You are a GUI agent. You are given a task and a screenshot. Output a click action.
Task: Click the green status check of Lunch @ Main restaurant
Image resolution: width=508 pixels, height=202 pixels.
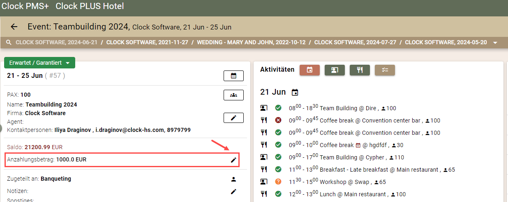point(278,194)
